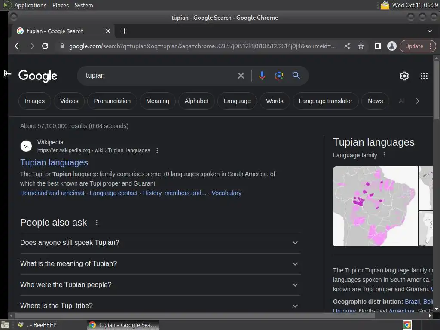Click the Update button in Chrome
The height and width of the screenshot is (330, 440).
point(414,46)
